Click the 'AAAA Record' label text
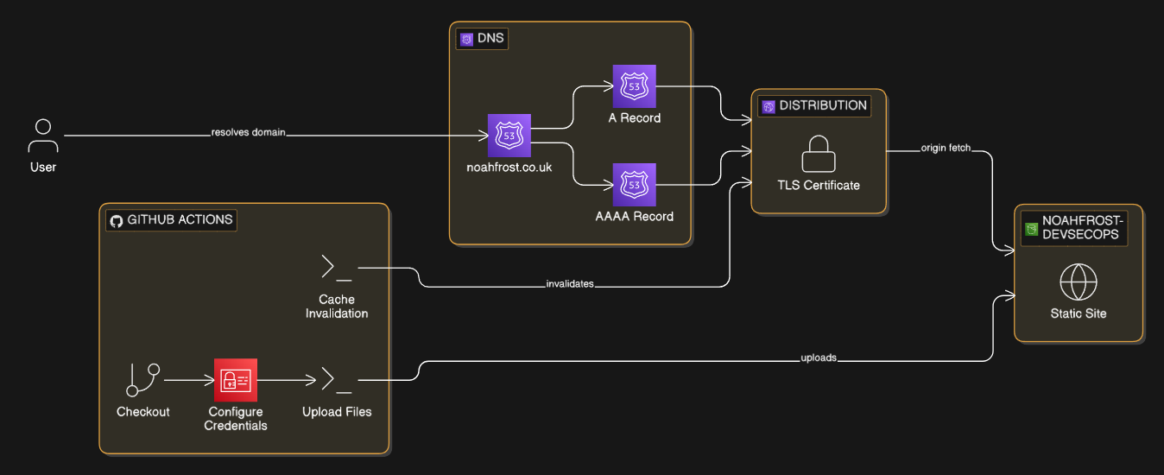1164x475 pixels. pos(635,216)
